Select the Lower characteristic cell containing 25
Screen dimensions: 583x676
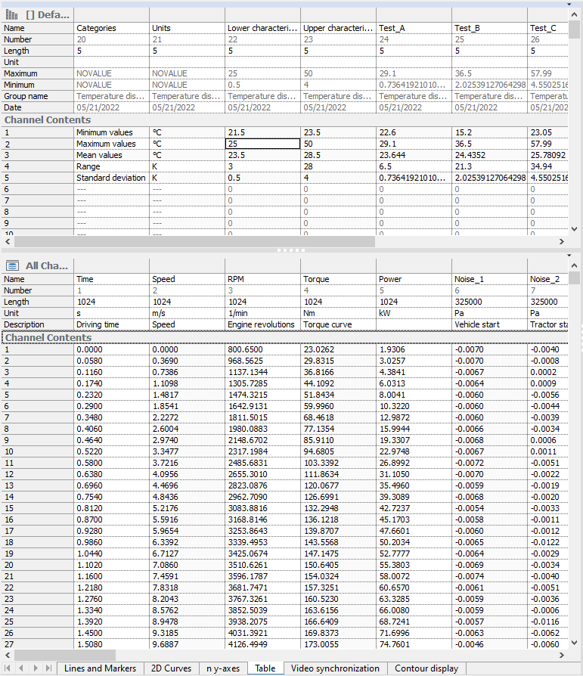pyautogui.click(x=262, y=144)
